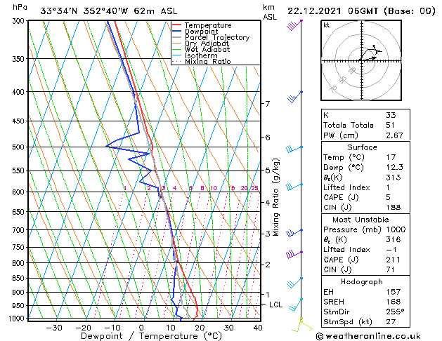Click the Parcel Trajectory legend entry
Image resolution: width=442 pixels, height=341 pixels.
tap(211, 37)
